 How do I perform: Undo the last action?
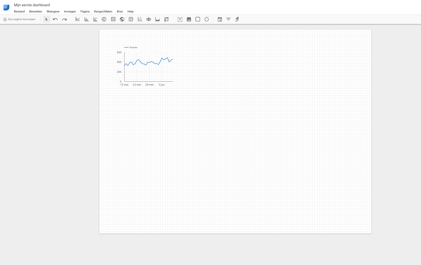[55, 19]
